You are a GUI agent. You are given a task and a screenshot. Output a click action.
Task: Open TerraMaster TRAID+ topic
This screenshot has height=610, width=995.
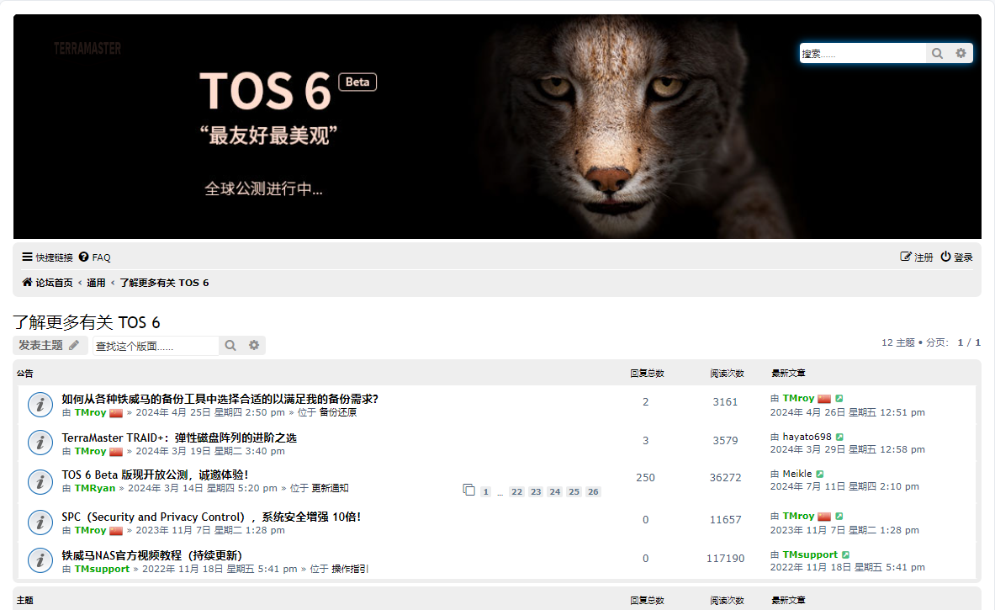(x=179, y=438)
